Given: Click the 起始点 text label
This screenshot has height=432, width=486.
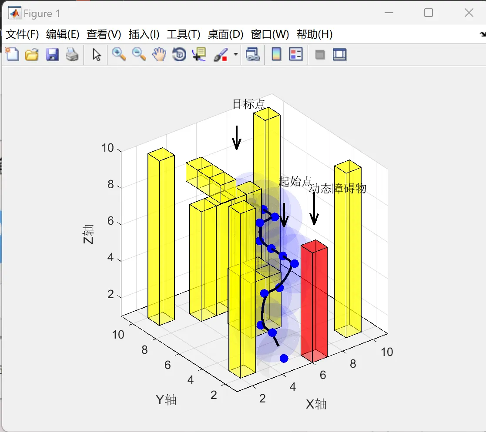Looking at the screenshot, I should [295, 181].
